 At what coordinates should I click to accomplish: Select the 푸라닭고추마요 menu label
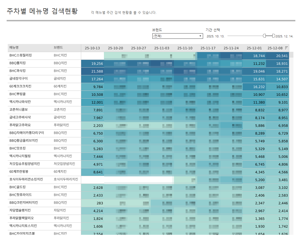click(21, 125)
